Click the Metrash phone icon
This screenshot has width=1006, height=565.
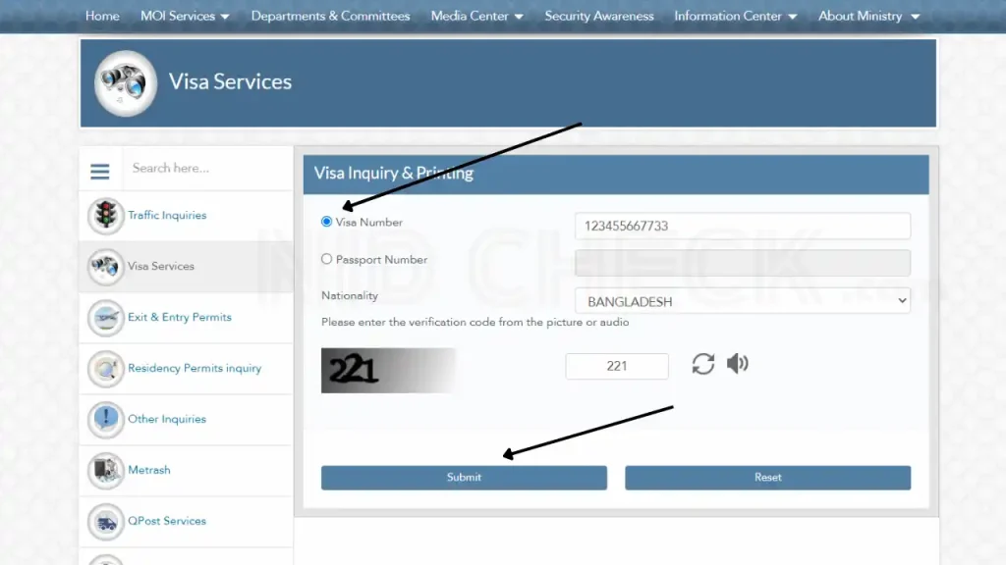105,471
